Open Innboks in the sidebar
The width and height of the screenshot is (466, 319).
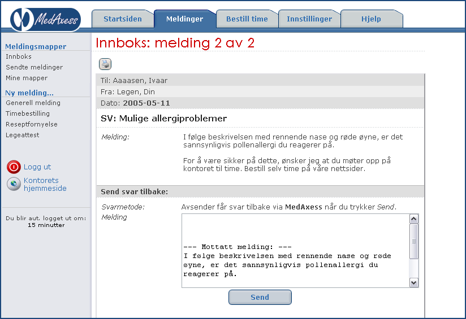(19, 56)
